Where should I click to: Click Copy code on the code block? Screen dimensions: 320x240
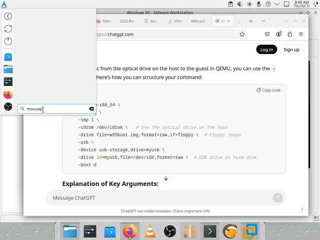click(x=268, y=90)
